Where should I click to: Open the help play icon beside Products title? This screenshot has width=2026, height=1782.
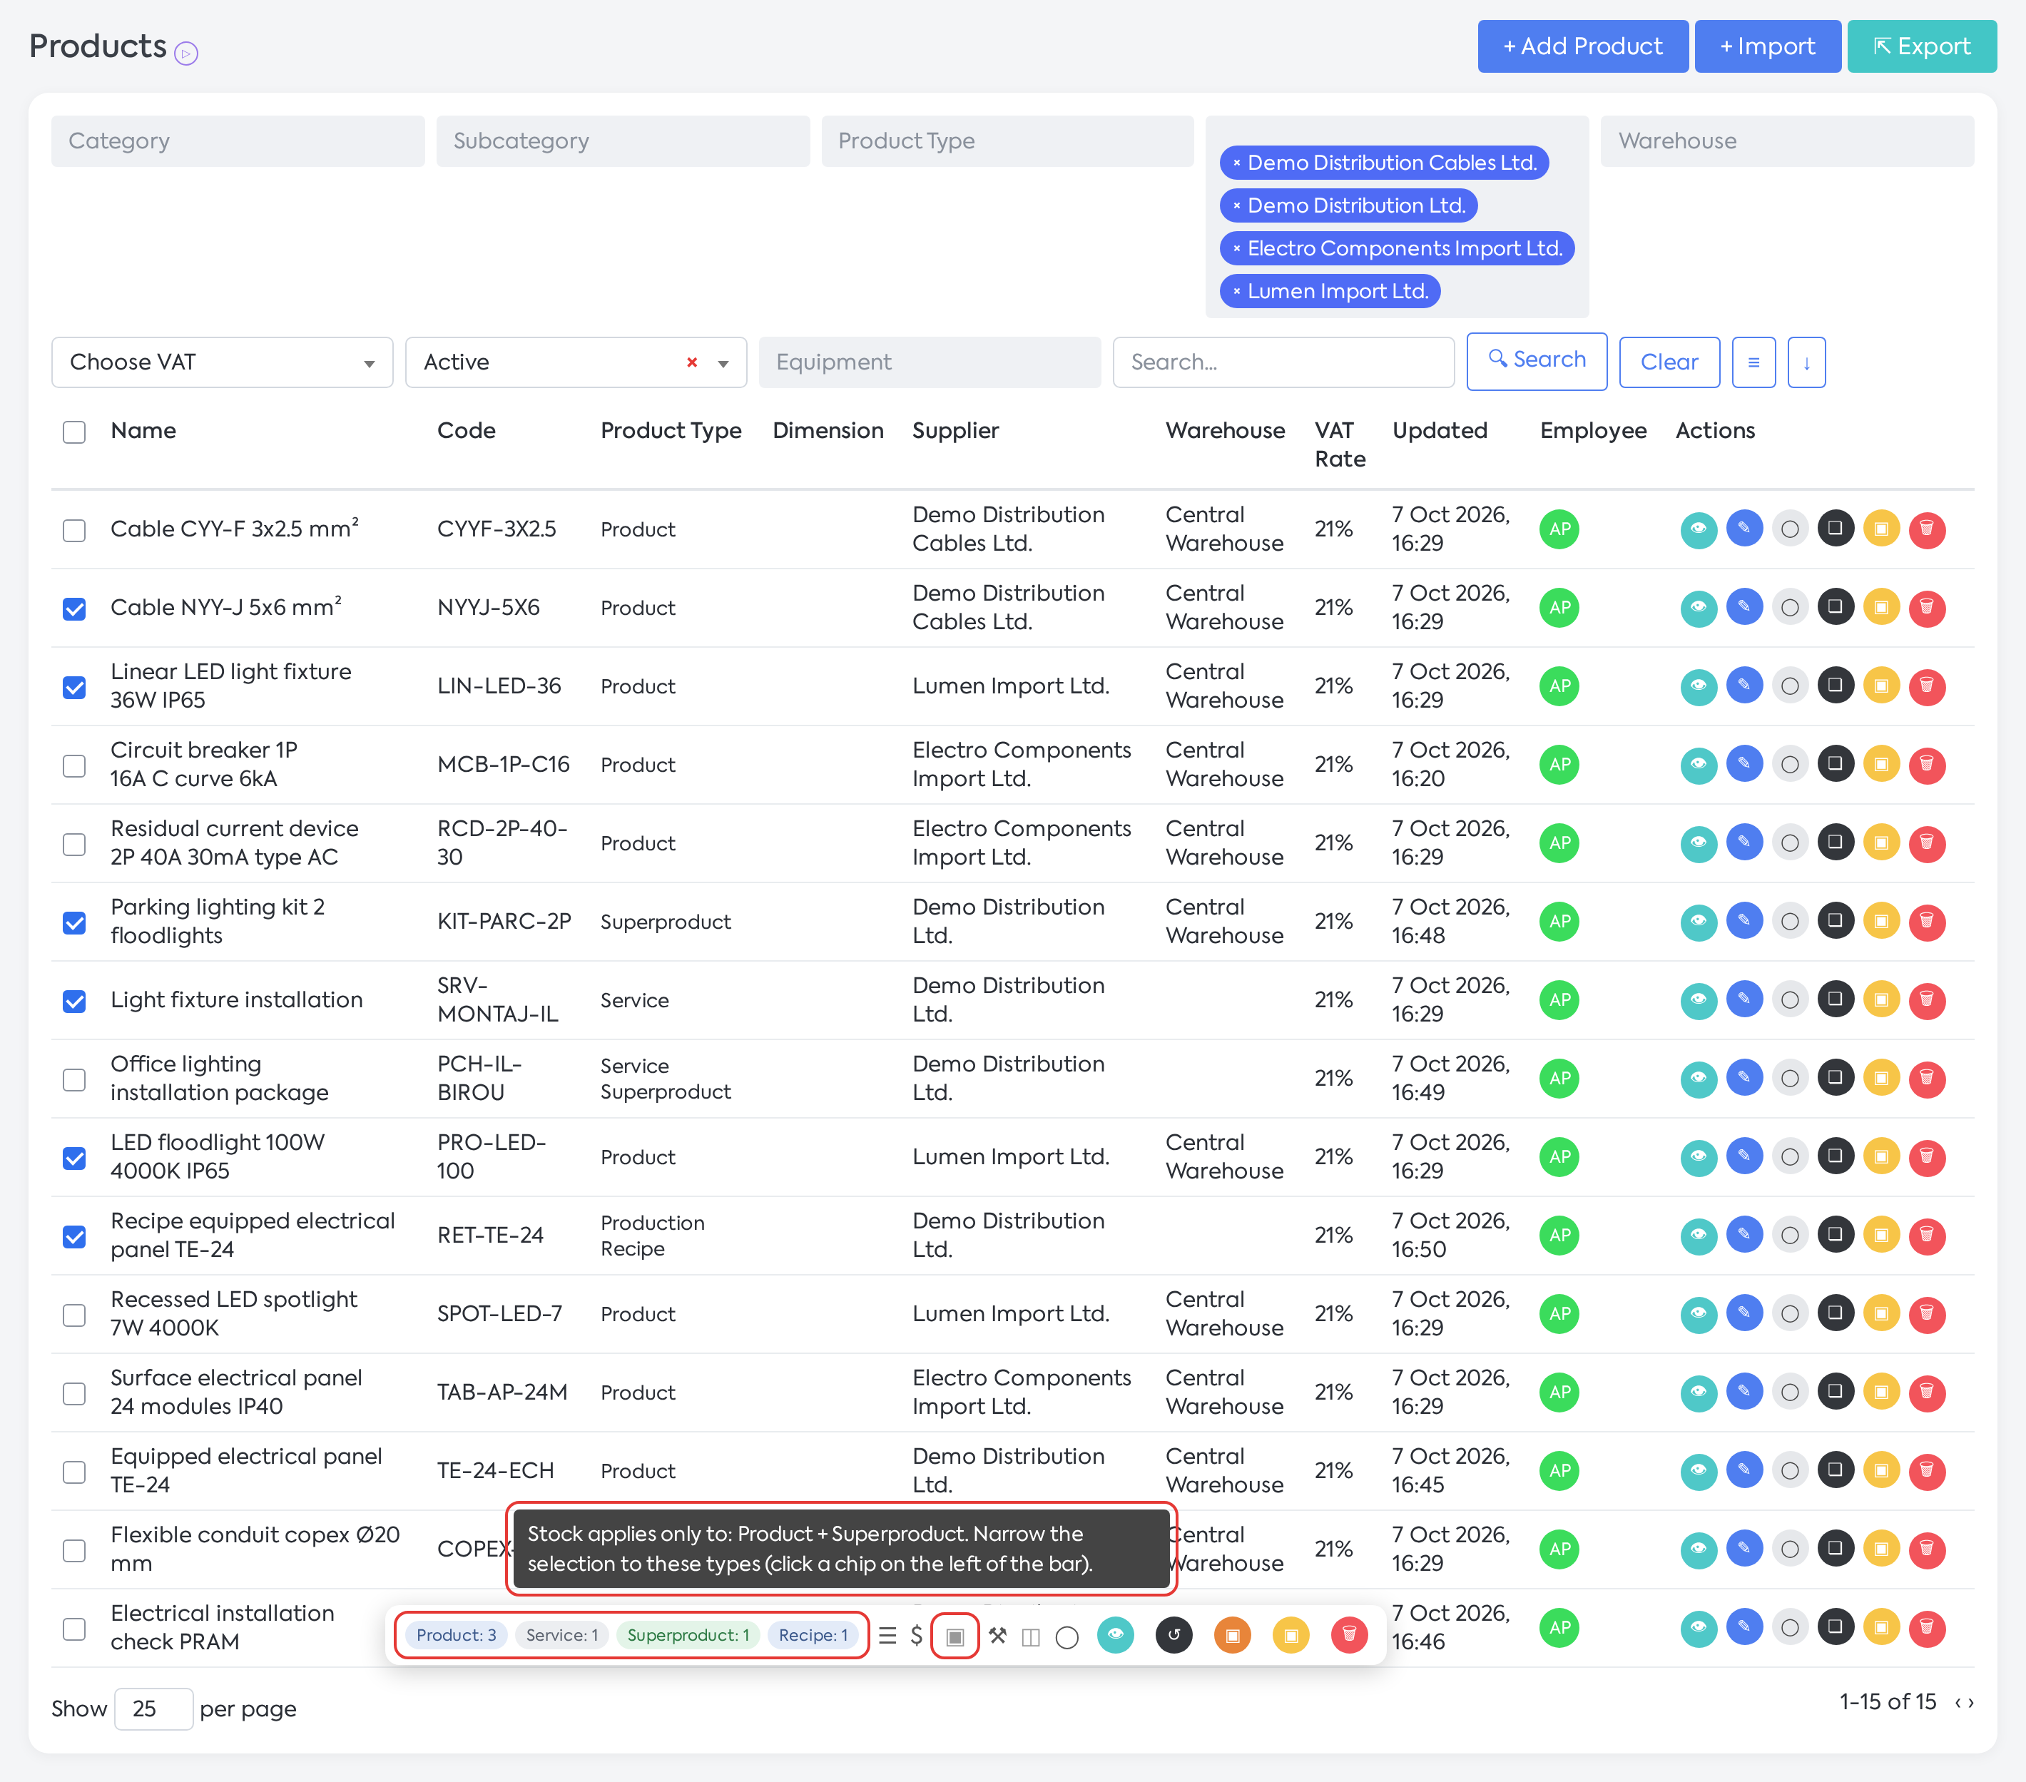click(186, 53)
